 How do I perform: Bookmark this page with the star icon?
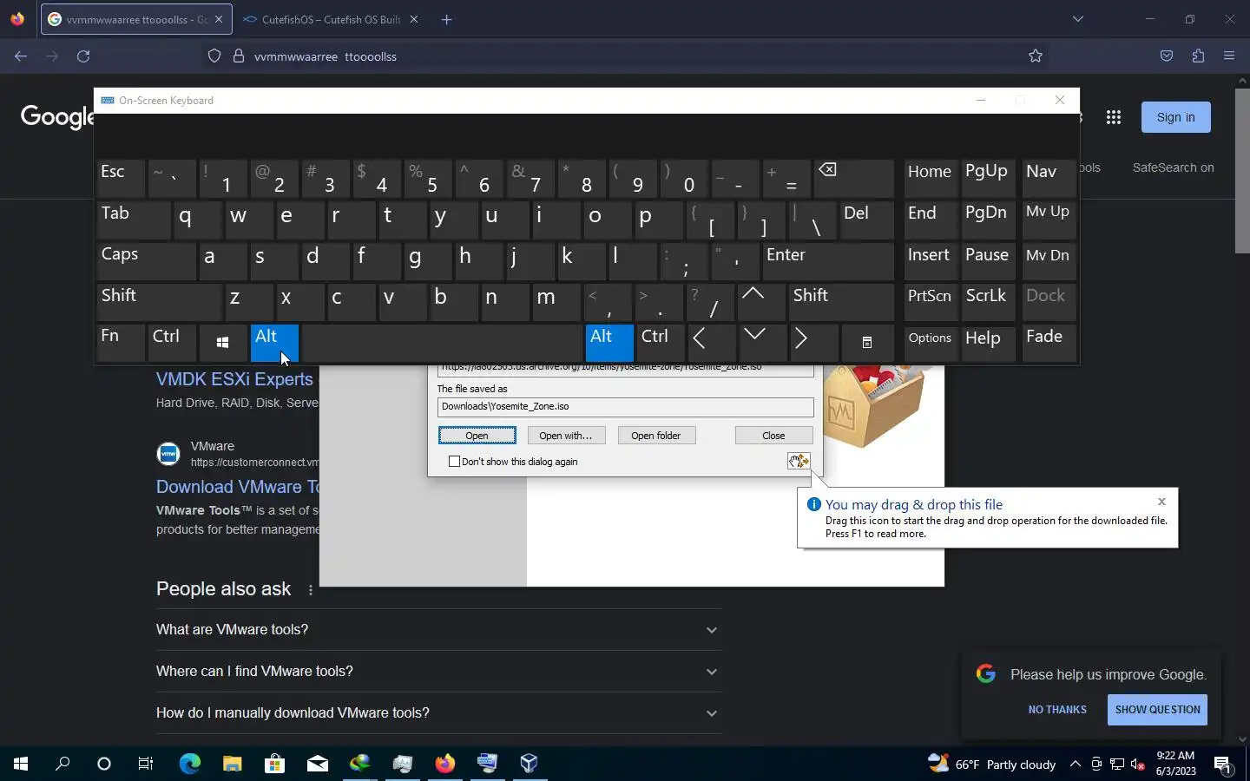point(1036,56)
